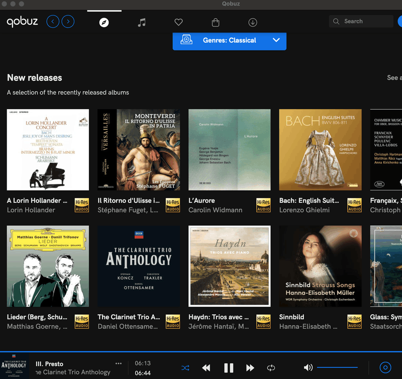Click Hi-Res badge beside Lieder album
The image size is (402, 379).
tap(82, 322)
